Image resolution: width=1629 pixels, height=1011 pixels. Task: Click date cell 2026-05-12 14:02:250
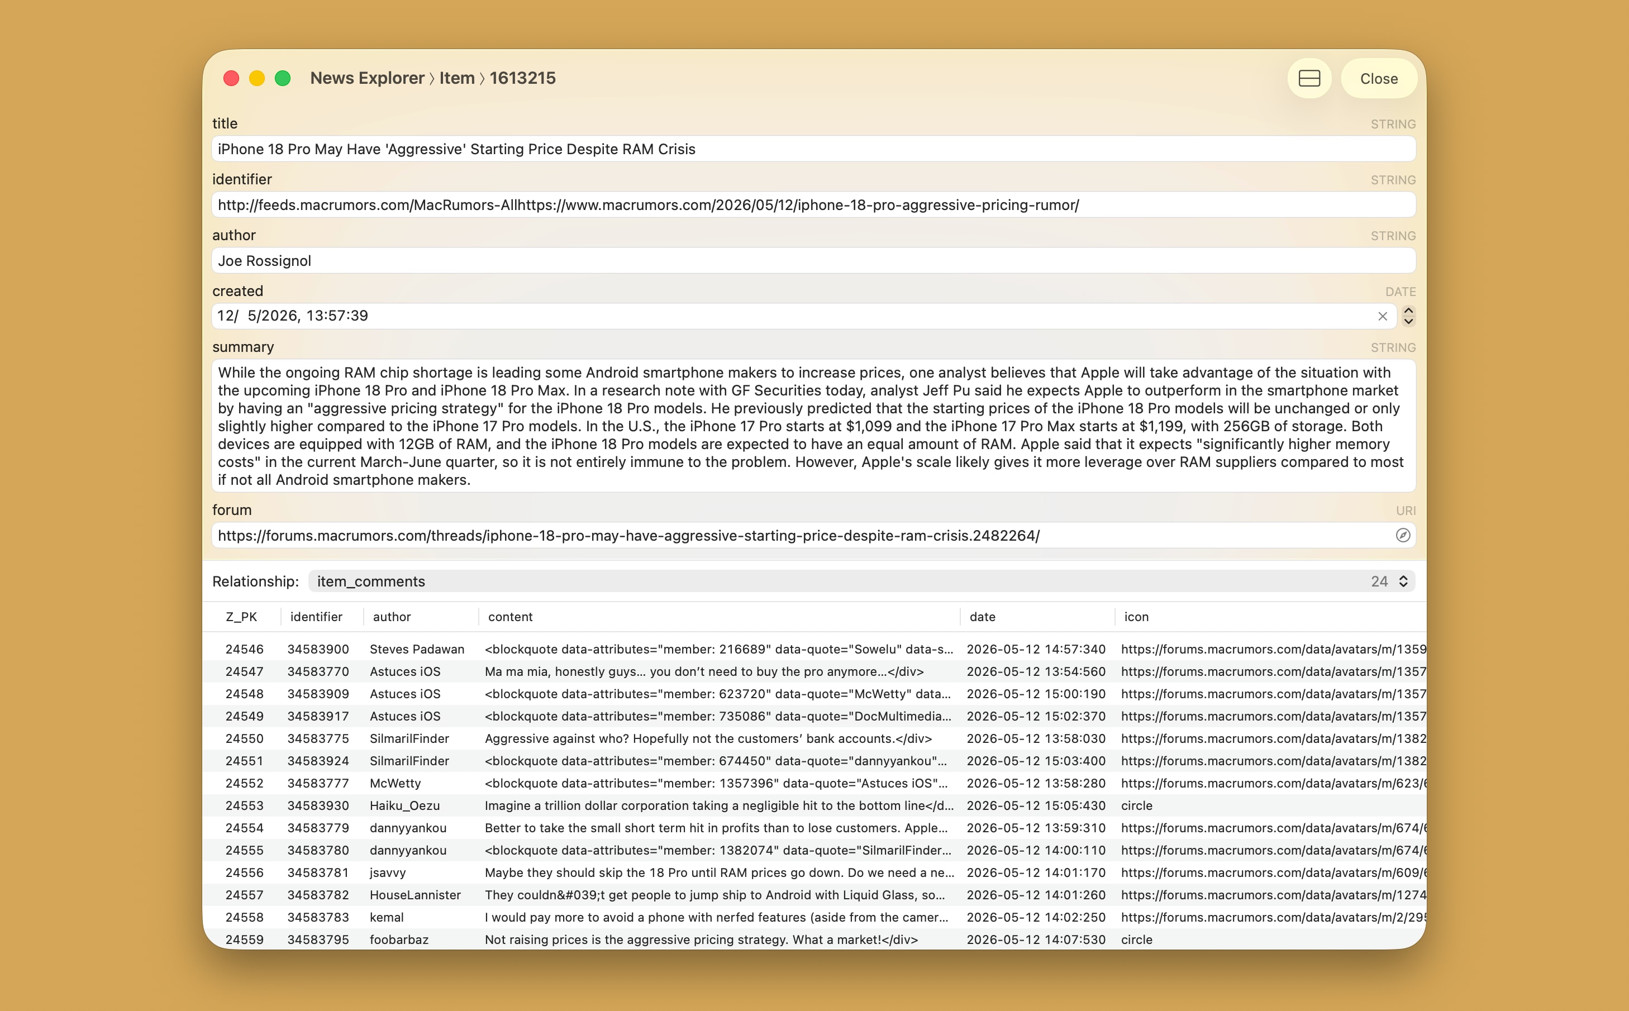pyautogui.click(x=1036, y=917)
